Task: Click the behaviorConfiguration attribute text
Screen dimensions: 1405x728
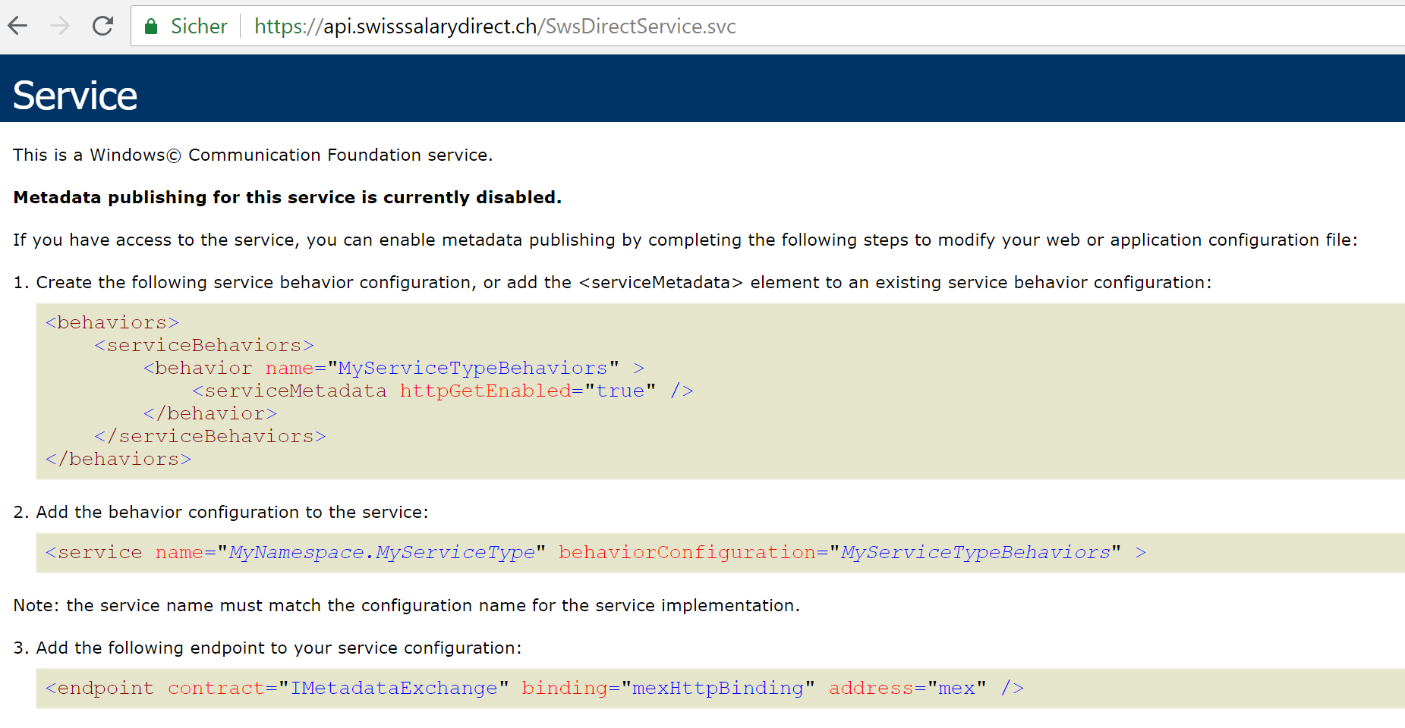Action: coord(687,552)
